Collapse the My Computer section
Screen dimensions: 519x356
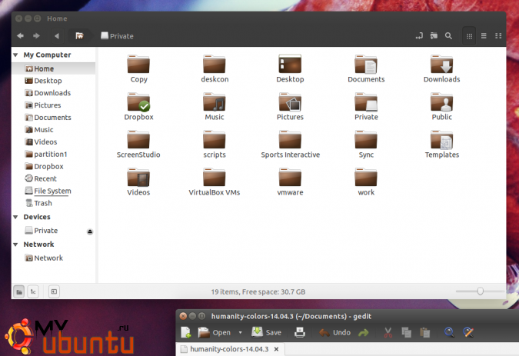point(16,55)
